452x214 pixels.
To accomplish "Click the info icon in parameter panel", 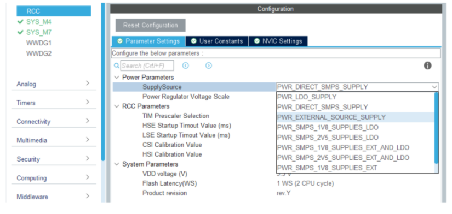I will (x=427, y=66).
